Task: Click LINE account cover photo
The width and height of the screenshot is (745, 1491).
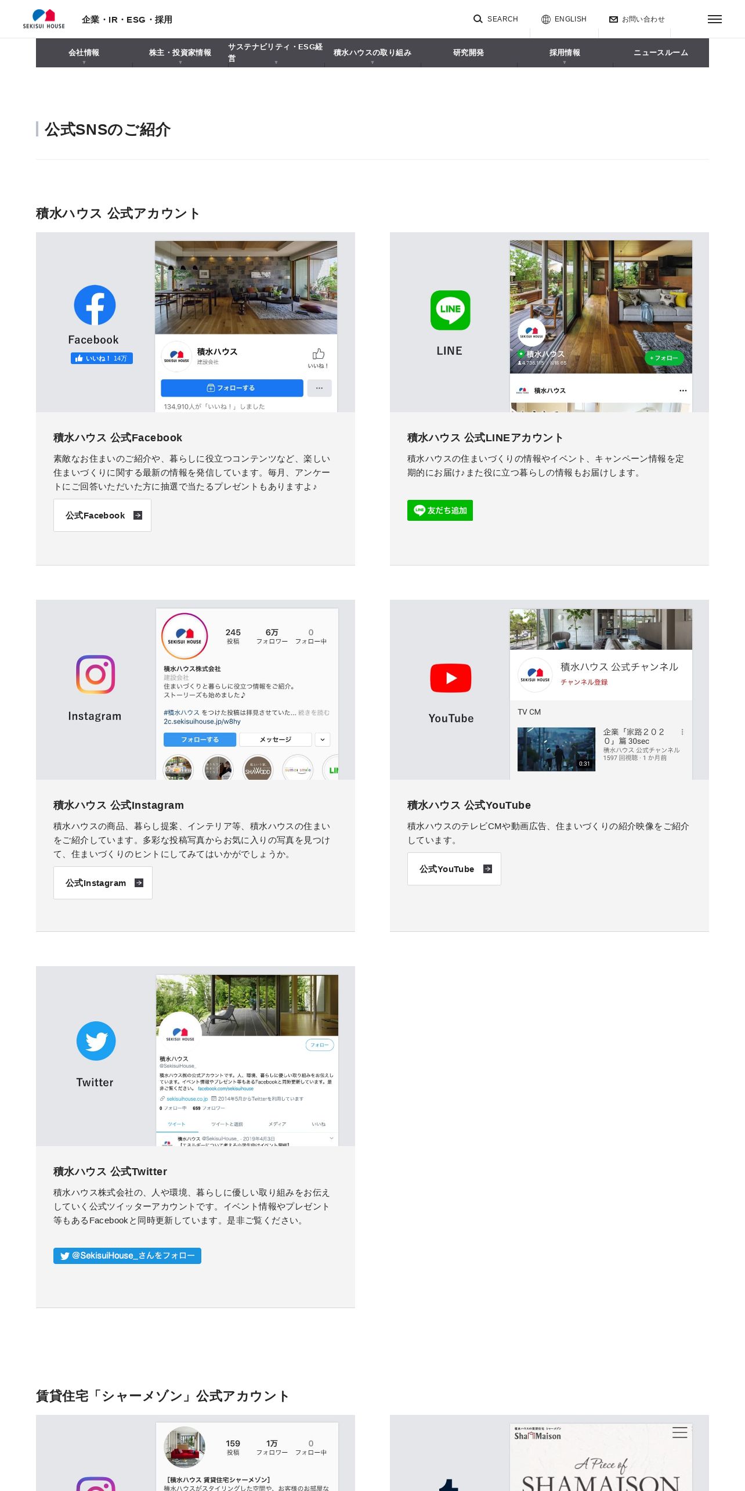Action: [601, 307]
